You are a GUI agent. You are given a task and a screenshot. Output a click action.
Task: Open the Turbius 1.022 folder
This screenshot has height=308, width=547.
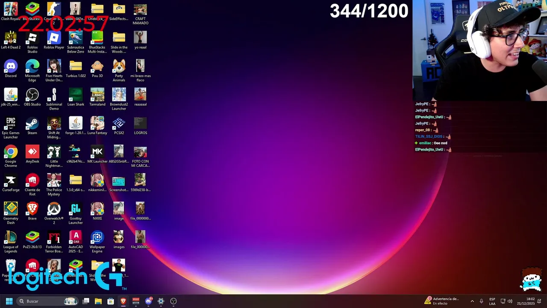(76, 69)
